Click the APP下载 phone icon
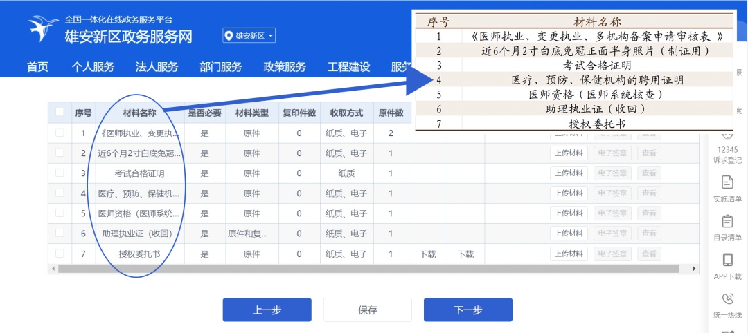748x333 pixels. [x=727, y=260]
